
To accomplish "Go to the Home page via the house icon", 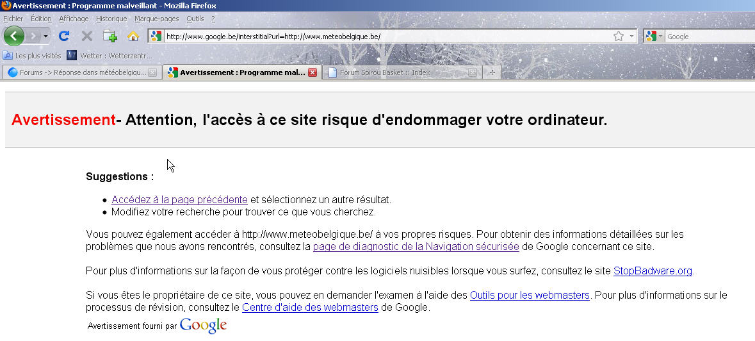I will click(133, 36).
